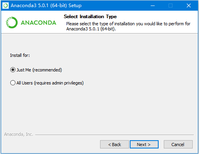This screenshot has width=199, height=154.
Task: Click the "Anaconda, Inc." branding text
Action: point(19,134)
